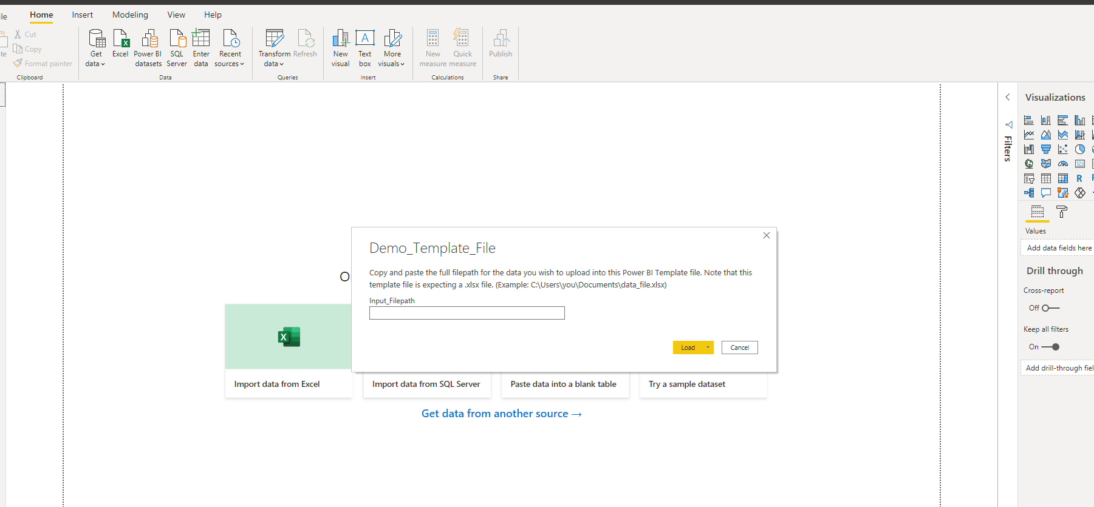Collapse the Visualizations pane with the chevron

[1008, 97]
